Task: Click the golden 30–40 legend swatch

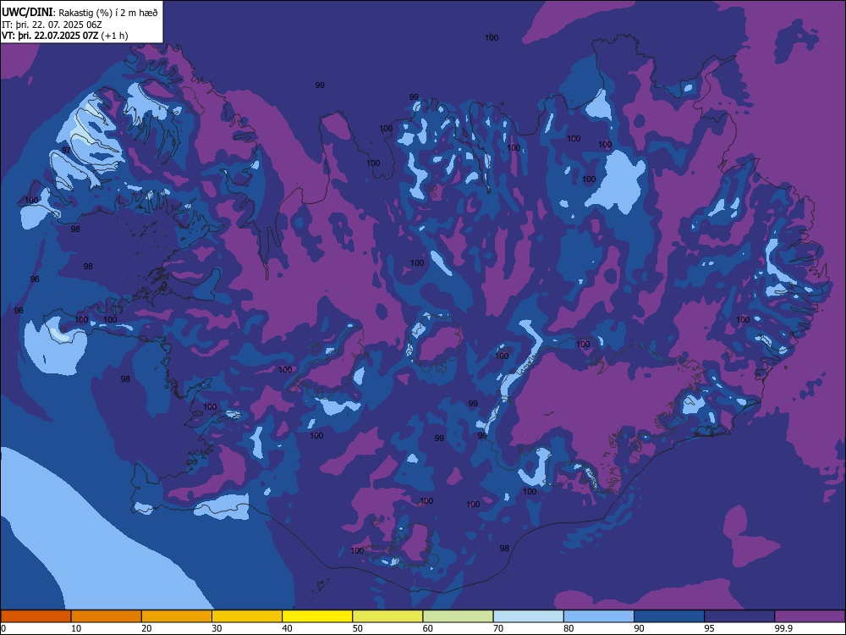Action: click(x=247, y=616)
